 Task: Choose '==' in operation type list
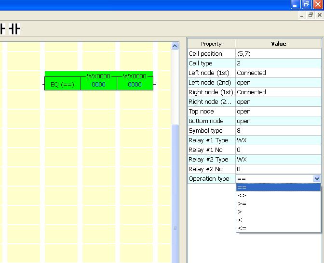click(278, 188)
